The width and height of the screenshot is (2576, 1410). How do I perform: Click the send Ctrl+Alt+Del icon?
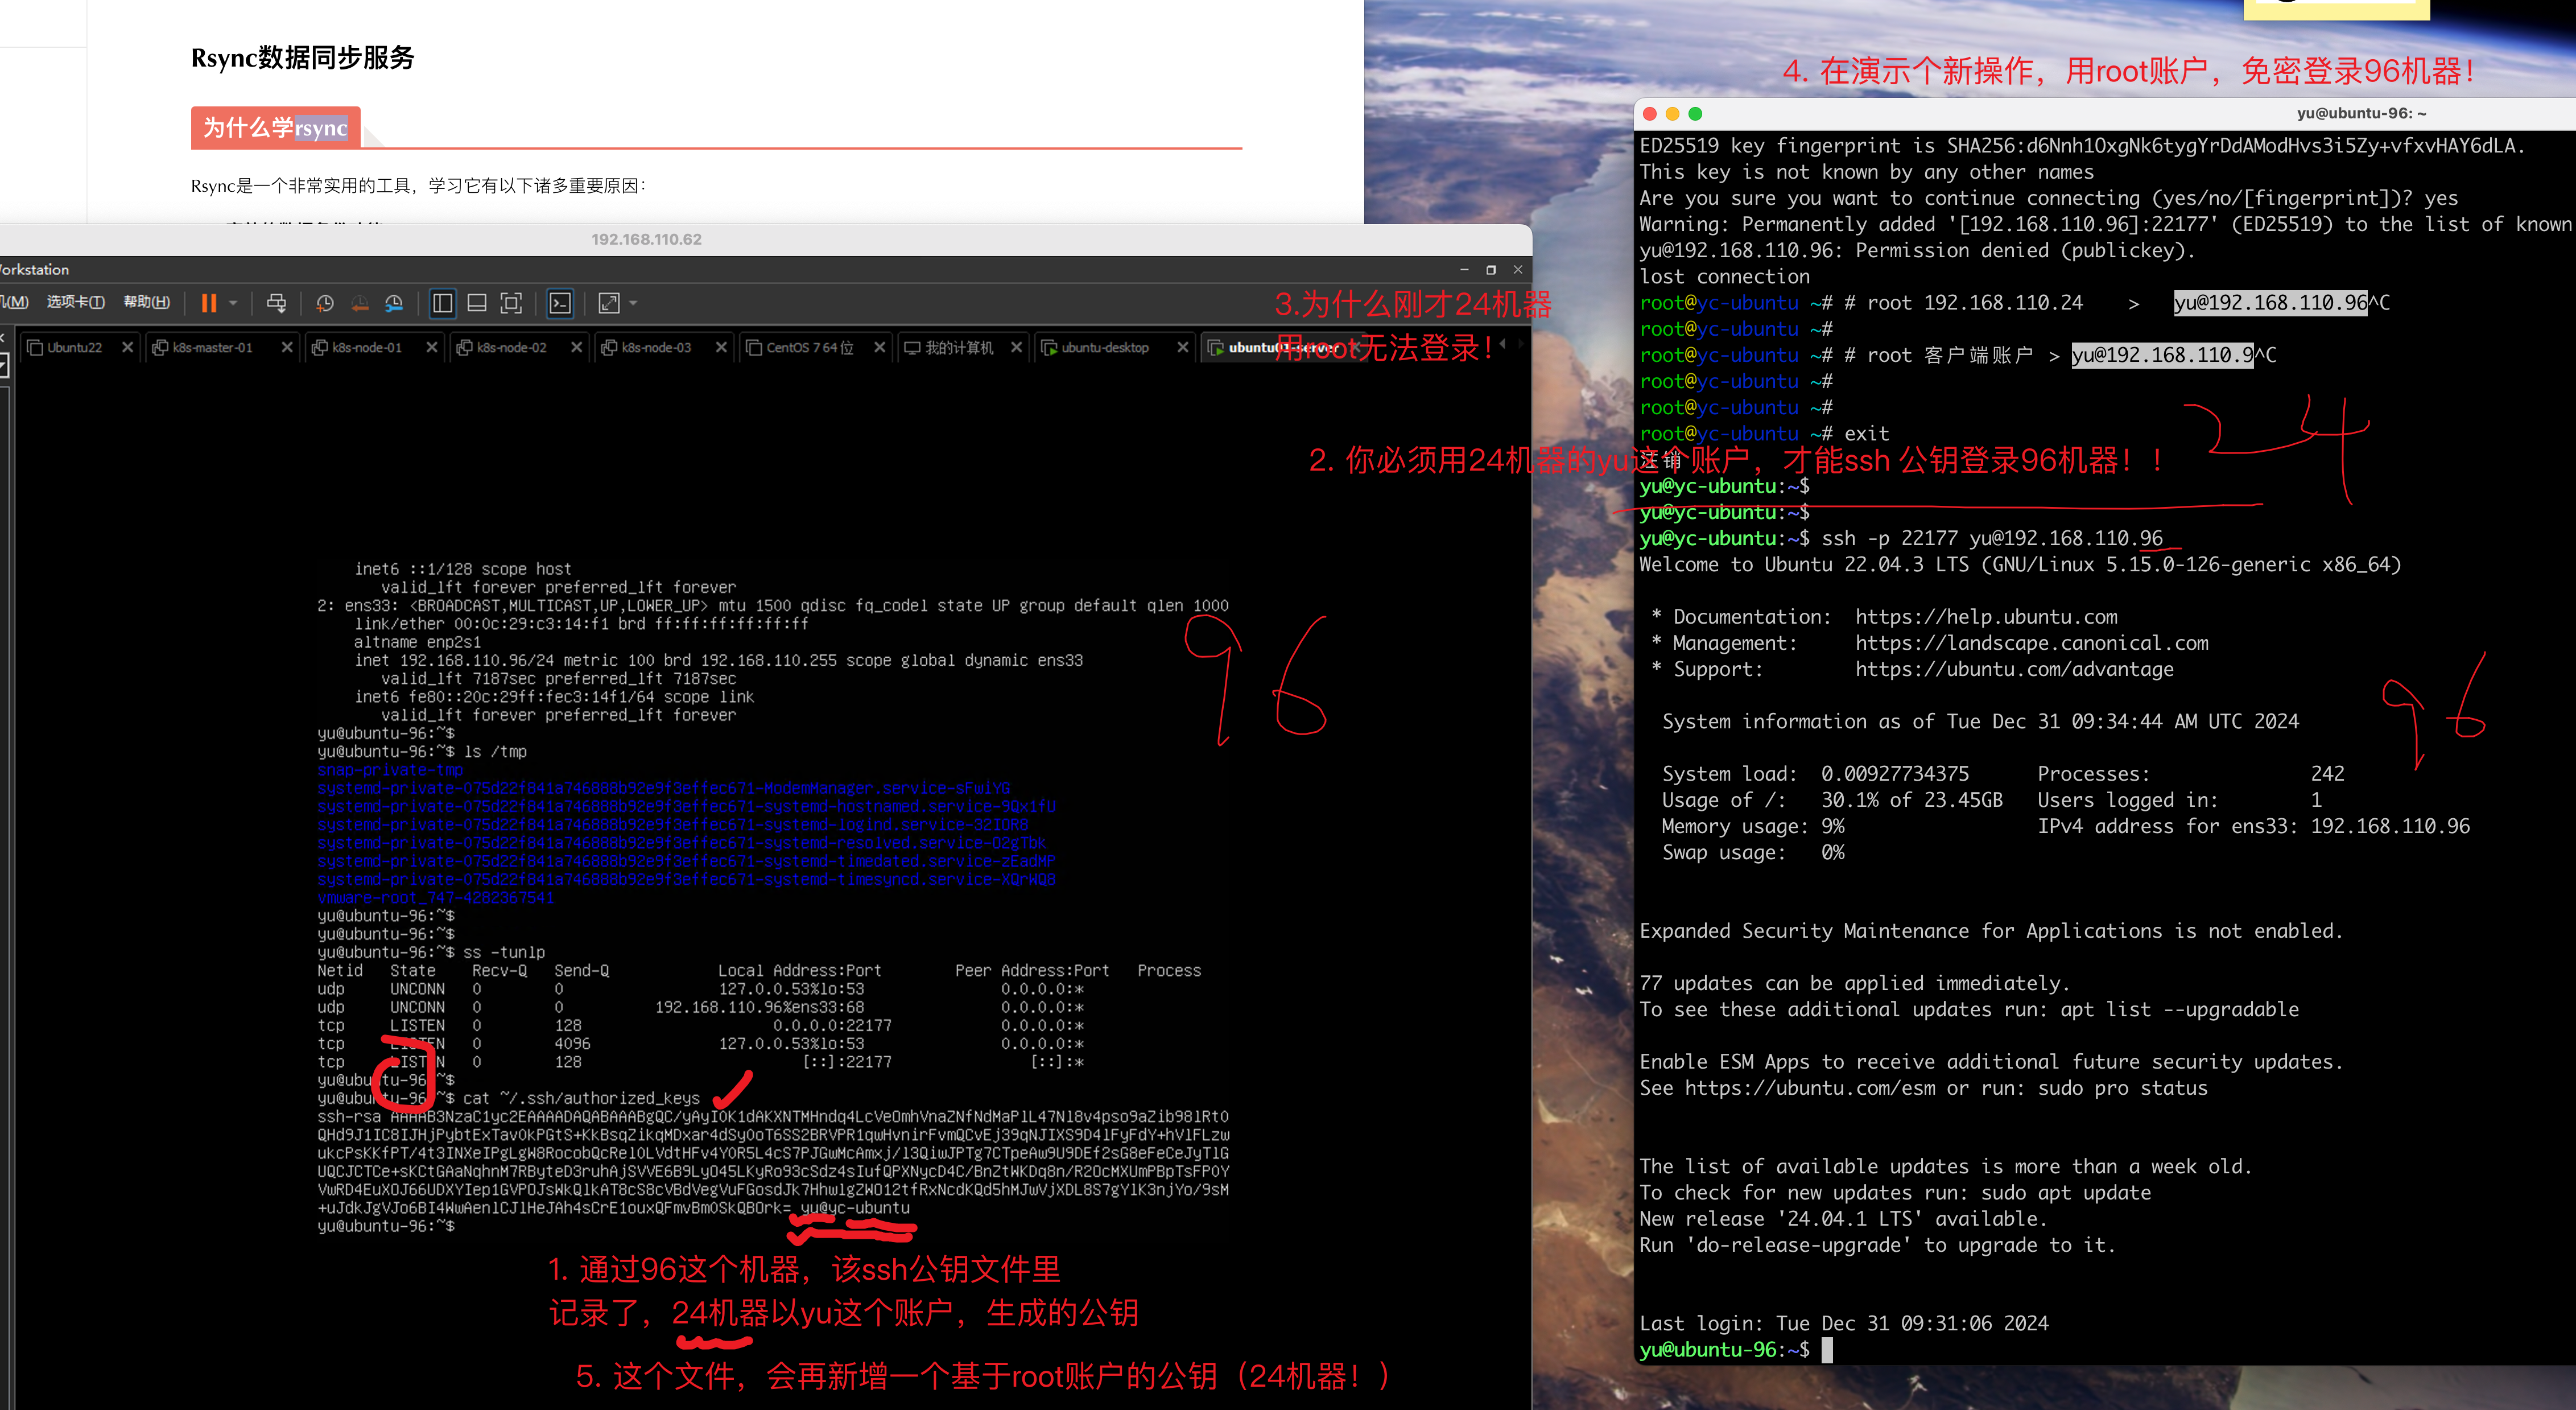(277, 303)
